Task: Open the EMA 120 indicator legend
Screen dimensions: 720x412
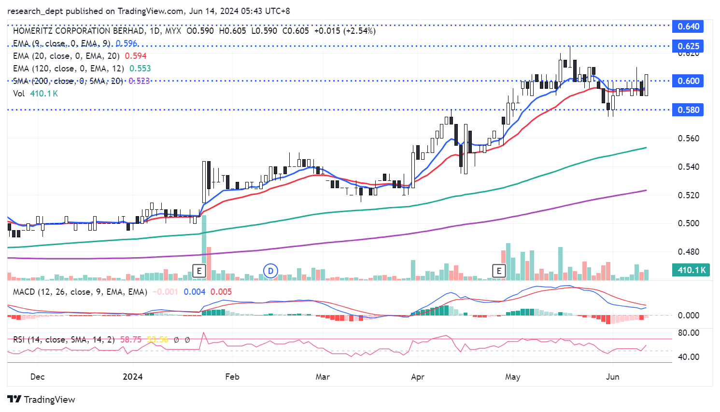Action: click(68, 69)
